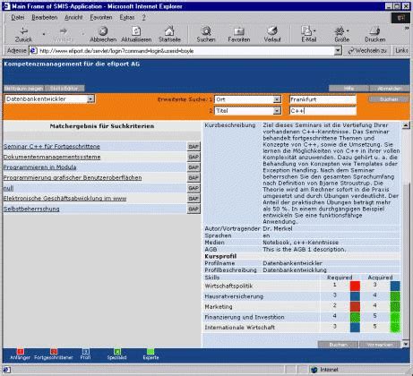This screenshot has width=413, height=376.
Task: Open the ? help menu
Action: [144, 18]
